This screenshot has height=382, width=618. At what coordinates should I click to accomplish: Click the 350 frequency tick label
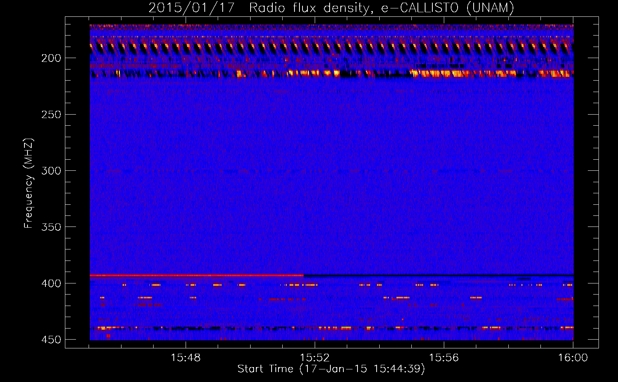click(51, 227)
